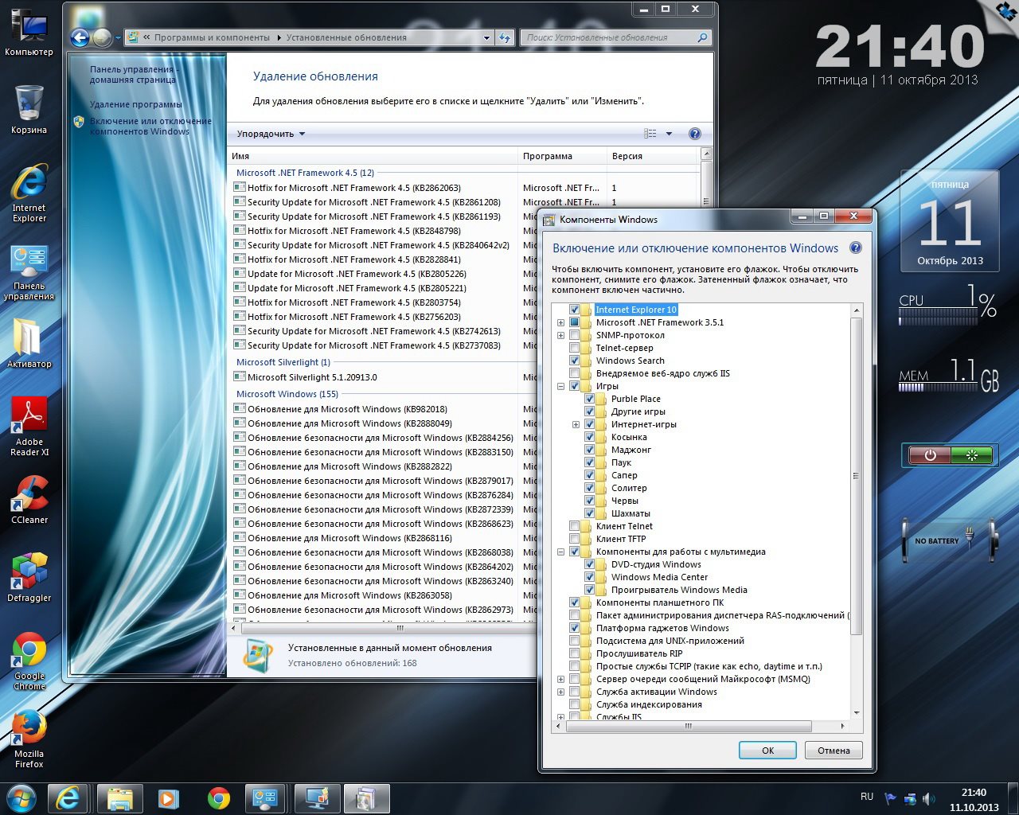Collapse Microsoft Windows (155) group header
The image size is (1019, 815).
[x=287, y=394]
